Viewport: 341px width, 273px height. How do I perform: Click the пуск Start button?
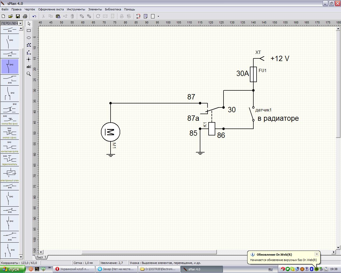click(x=13, y=269)
